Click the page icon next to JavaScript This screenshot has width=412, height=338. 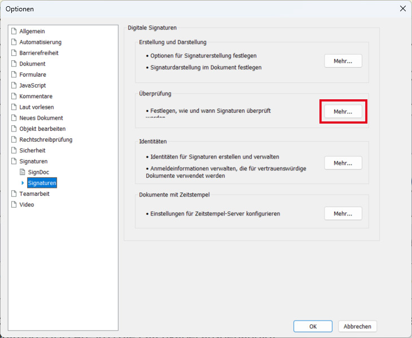pos(15,85)
